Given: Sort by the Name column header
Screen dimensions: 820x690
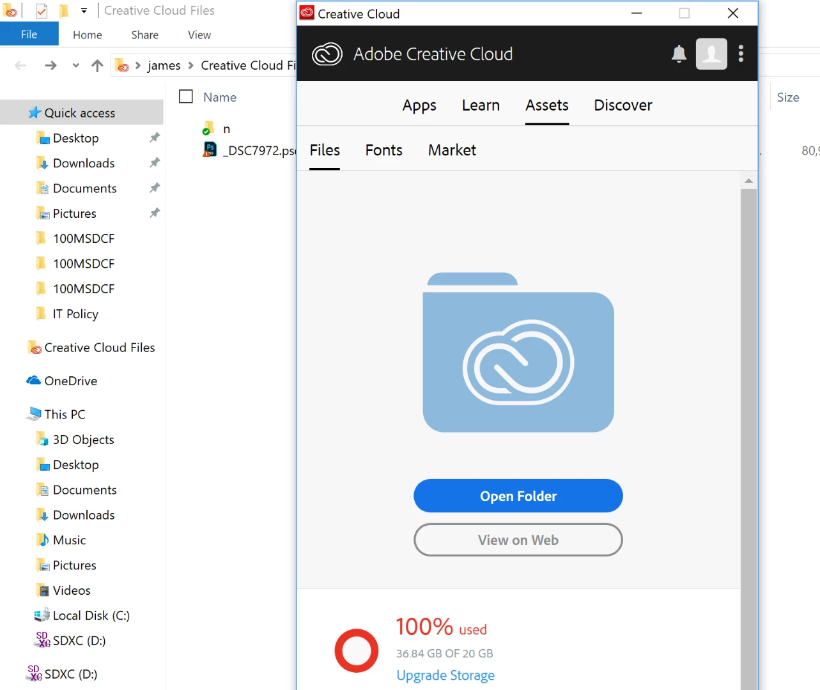Looking at the screenshot, I should [220, 97].
